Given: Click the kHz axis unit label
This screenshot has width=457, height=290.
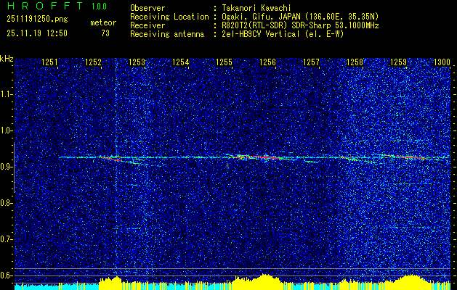Looking at the screenshot, I should (x=7, y=59).
